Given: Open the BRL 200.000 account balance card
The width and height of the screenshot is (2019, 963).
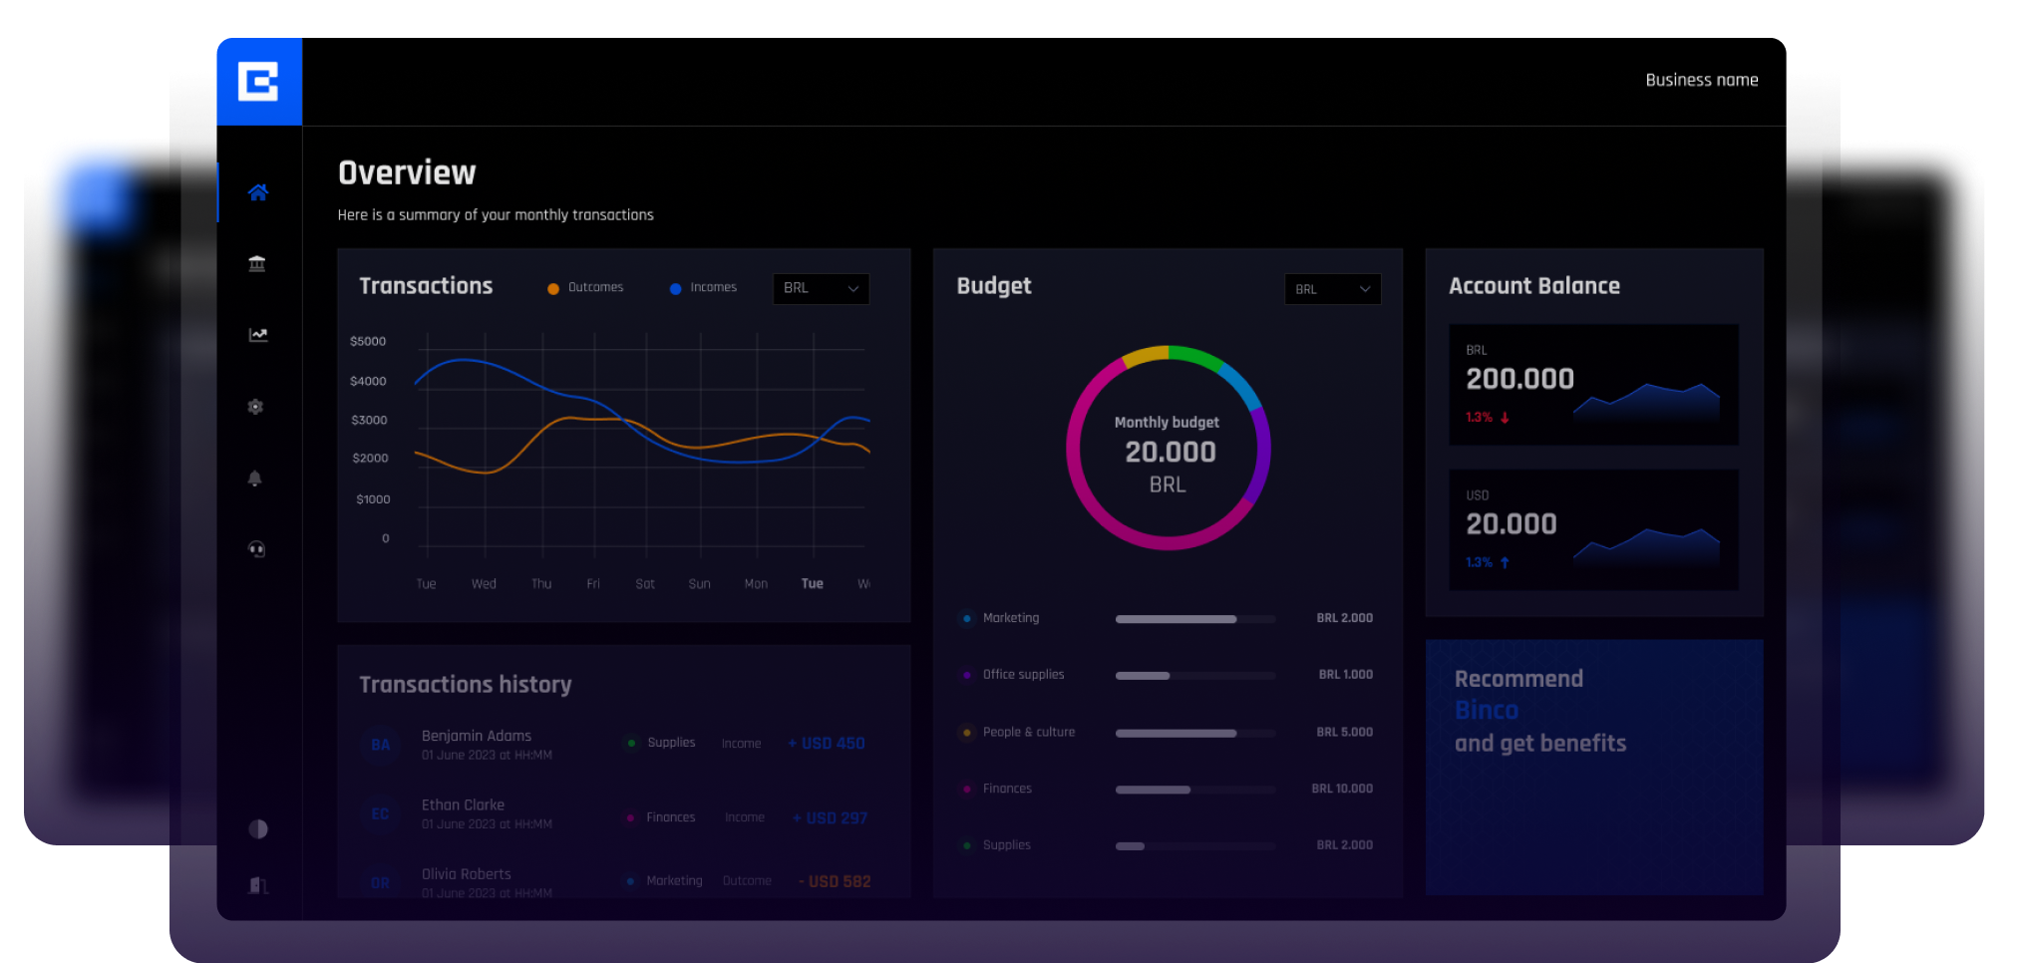Looking at the screenshot, I should coord(1592,384).
